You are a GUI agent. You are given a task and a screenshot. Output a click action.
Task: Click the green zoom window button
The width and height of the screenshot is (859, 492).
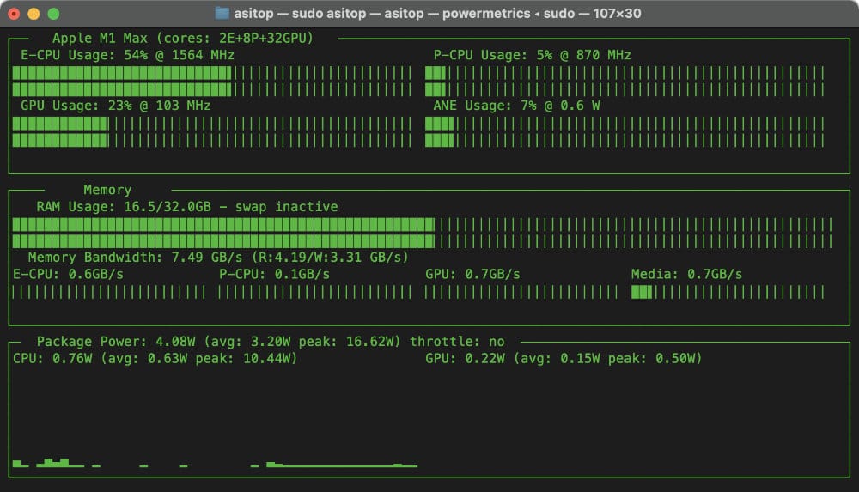[53, 14]
